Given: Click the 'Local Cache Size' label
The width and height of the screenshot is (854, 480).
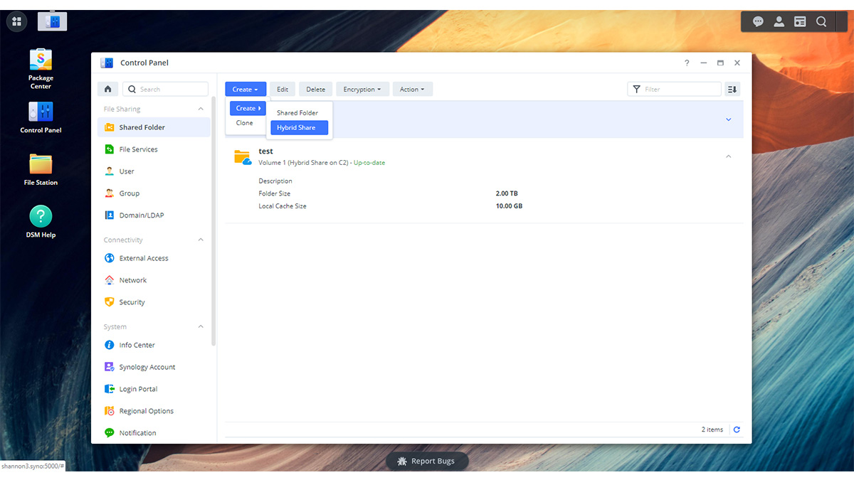Looking at the screenshot, I should point(283,206).
